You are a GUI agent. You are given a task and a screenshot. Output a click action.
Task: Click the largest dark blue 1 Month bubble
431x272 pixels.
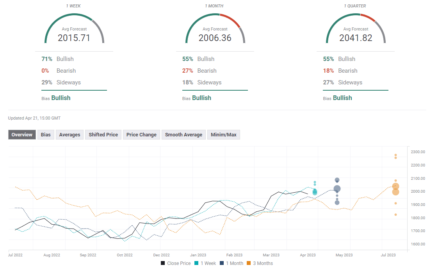click(x=337, y=189)
